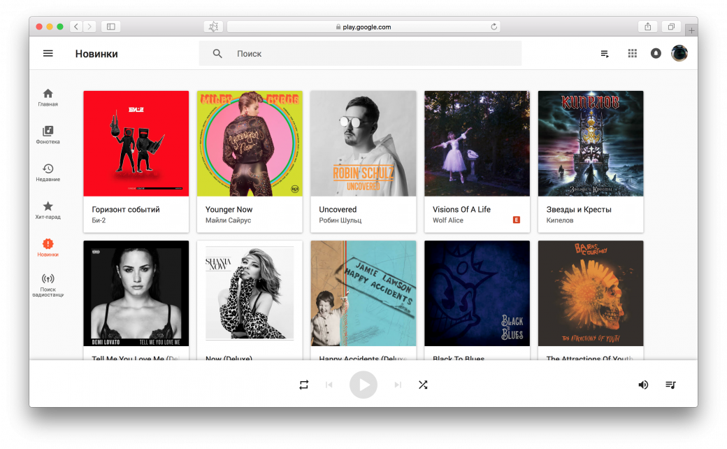
Task: Show all Safari tabs button
Action: [671, 27]
